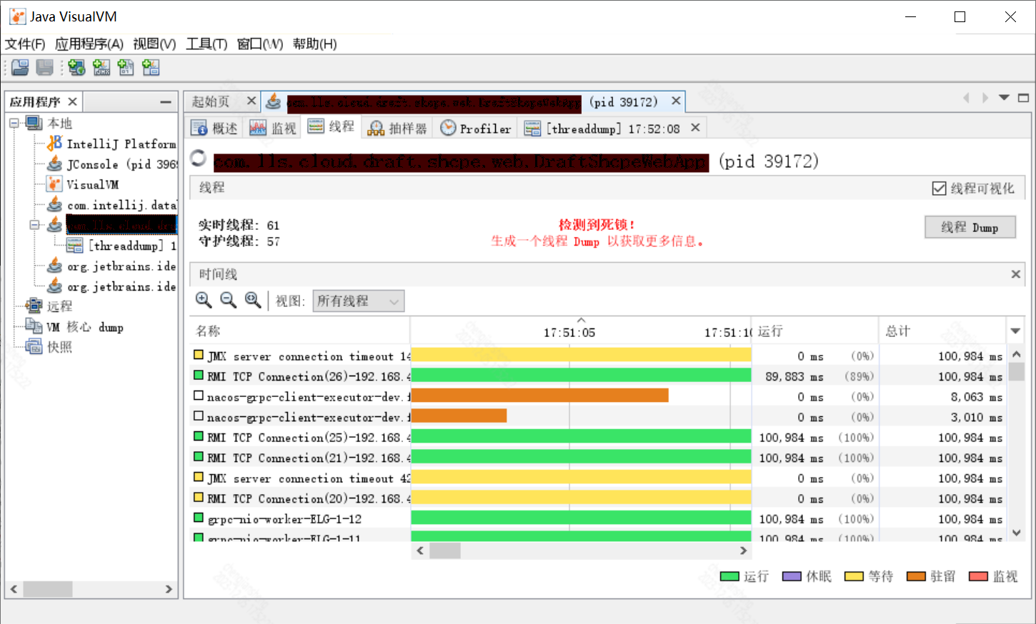This screenshot has height=624, width=1036.
Task: Click the timeline zoom-to-fit magnifier icon
Action: 252,301
